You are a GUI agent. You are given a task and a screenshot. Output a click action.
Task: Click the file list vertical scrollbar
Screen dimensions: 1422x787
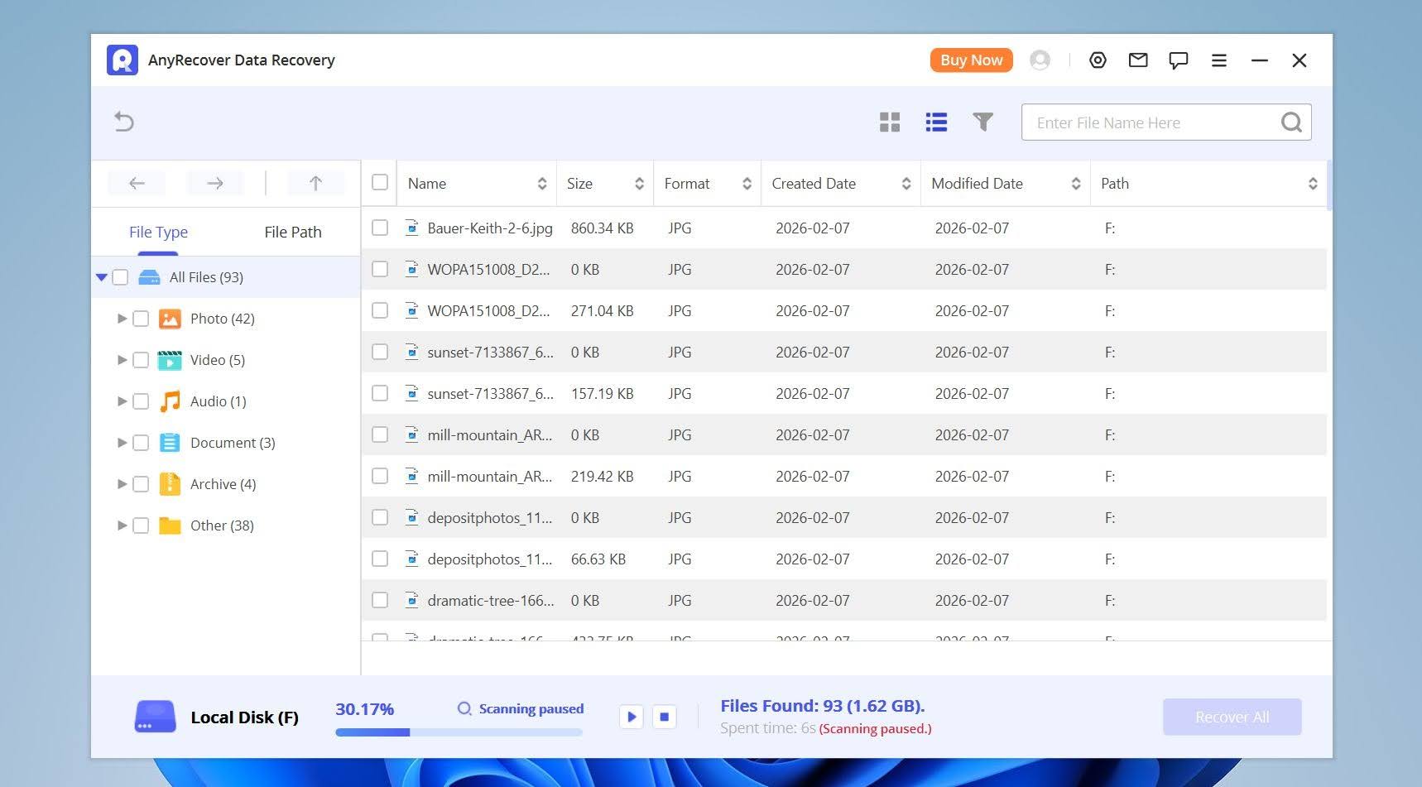click(x=1329, y=186)
